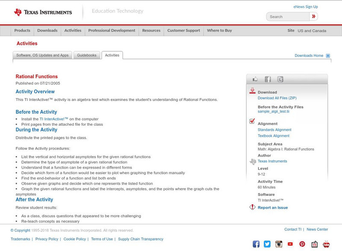Open the footer YouTube icon
This screenshot has height=251, width=342.
290,244
